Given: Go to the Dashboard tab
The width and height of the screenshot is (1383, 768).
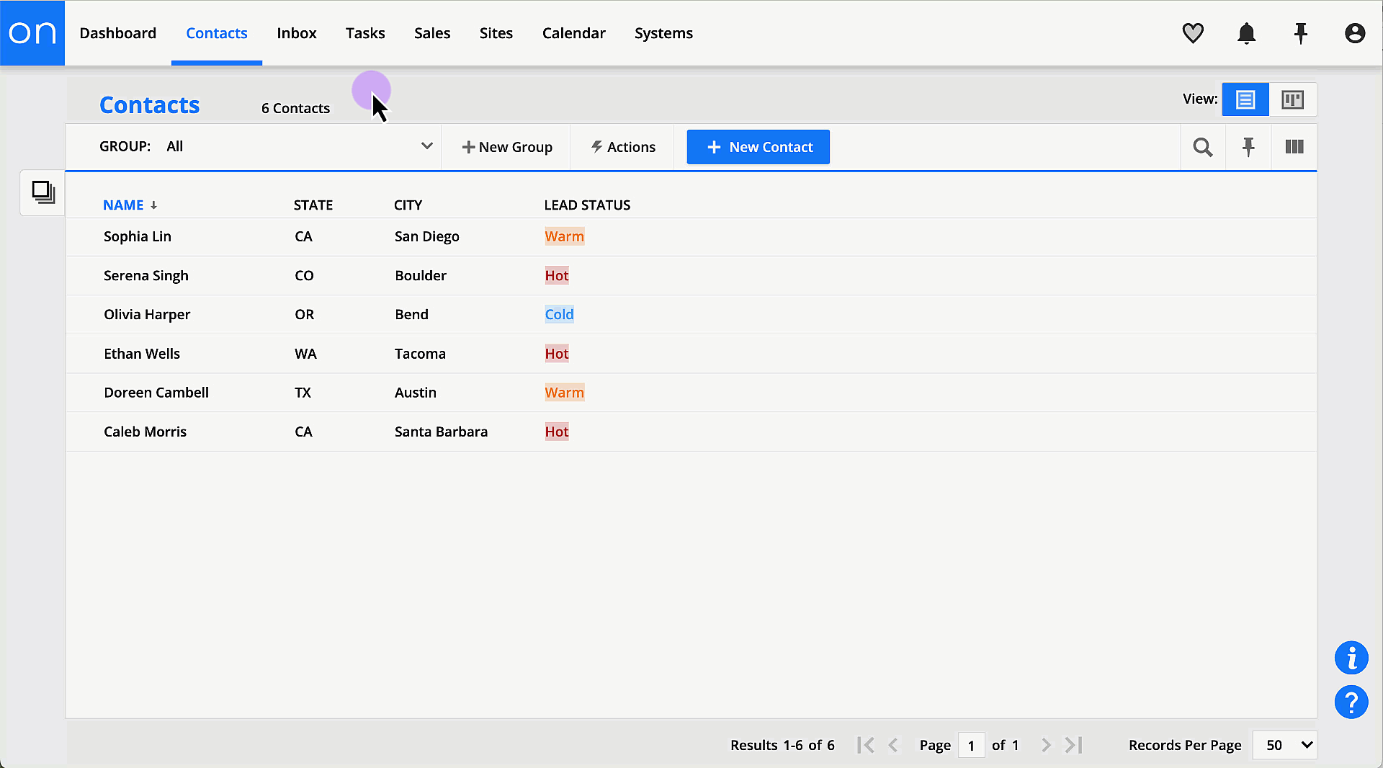Looking at the screenshot, I should [117, 33].
